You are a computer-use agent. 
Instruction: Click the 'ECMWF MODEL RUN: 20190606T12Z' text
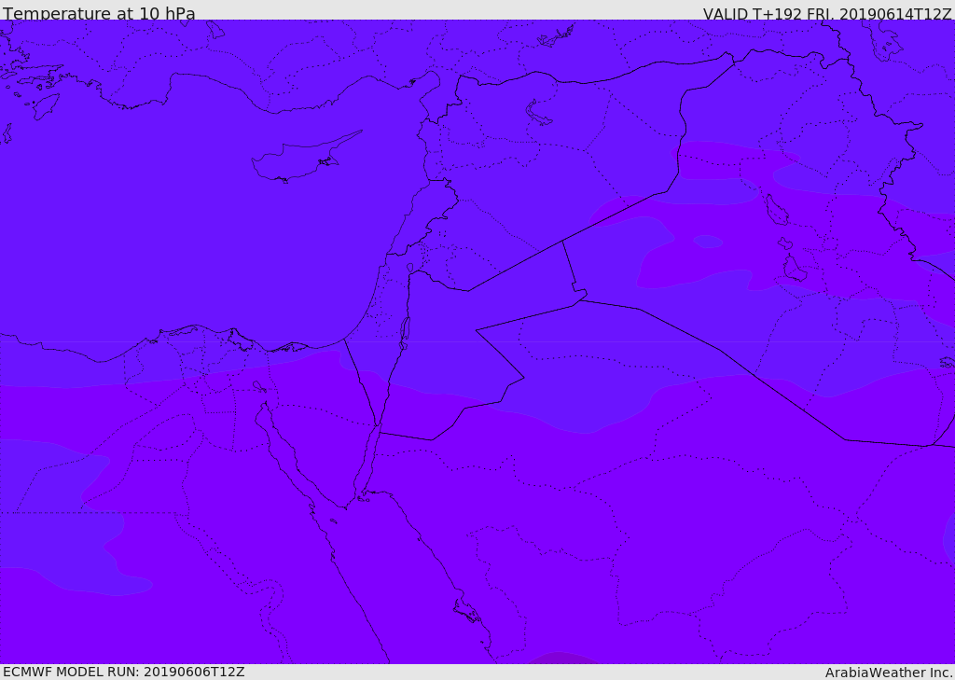point(124,672)
